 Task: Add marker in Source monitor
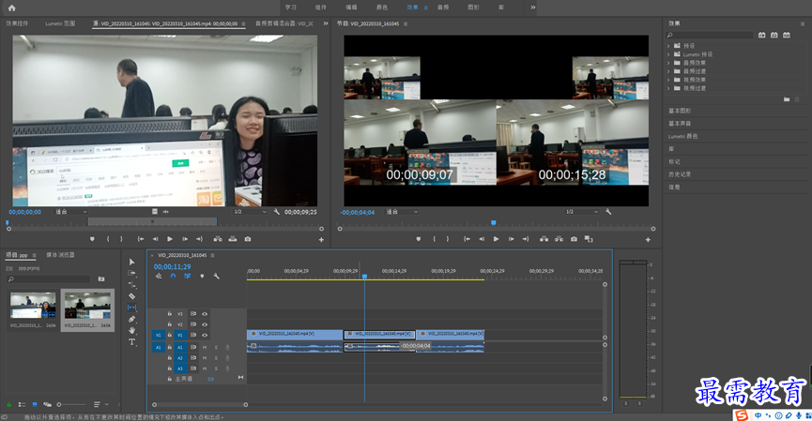(x=92, y=239)
